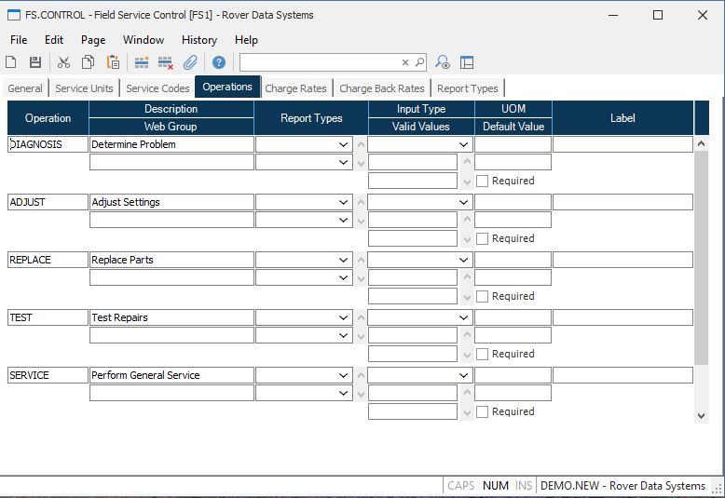Screen dimensions: 725x498
Task: Open the blue Help question mark icon
Action: click(x=219, y=62)
